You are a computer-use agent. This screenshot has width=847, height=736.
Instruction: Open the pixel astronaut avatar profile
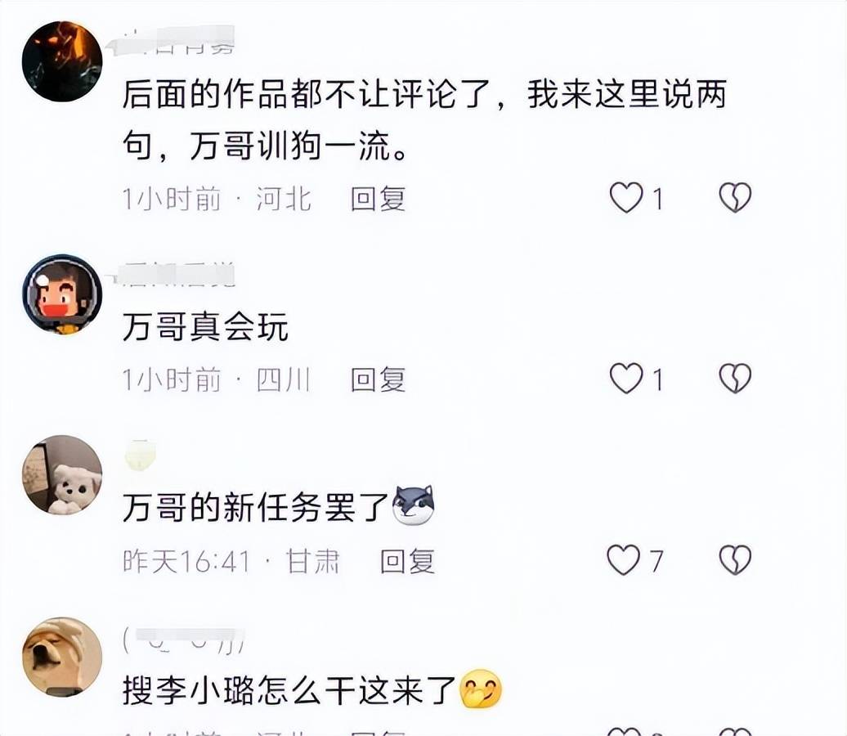click(62, 294)
